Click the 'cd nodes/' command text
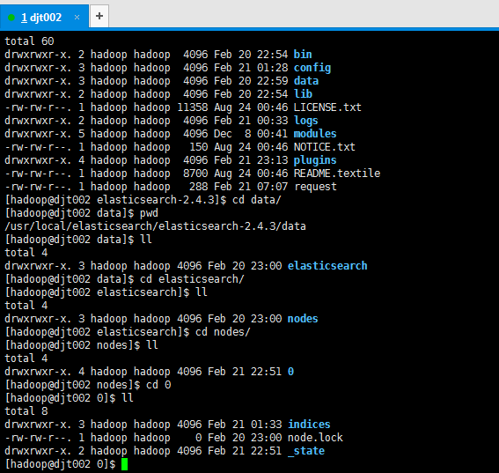 coord(223,332)
